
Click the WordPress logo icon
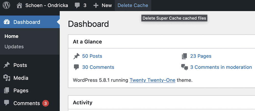pos(6,5)
